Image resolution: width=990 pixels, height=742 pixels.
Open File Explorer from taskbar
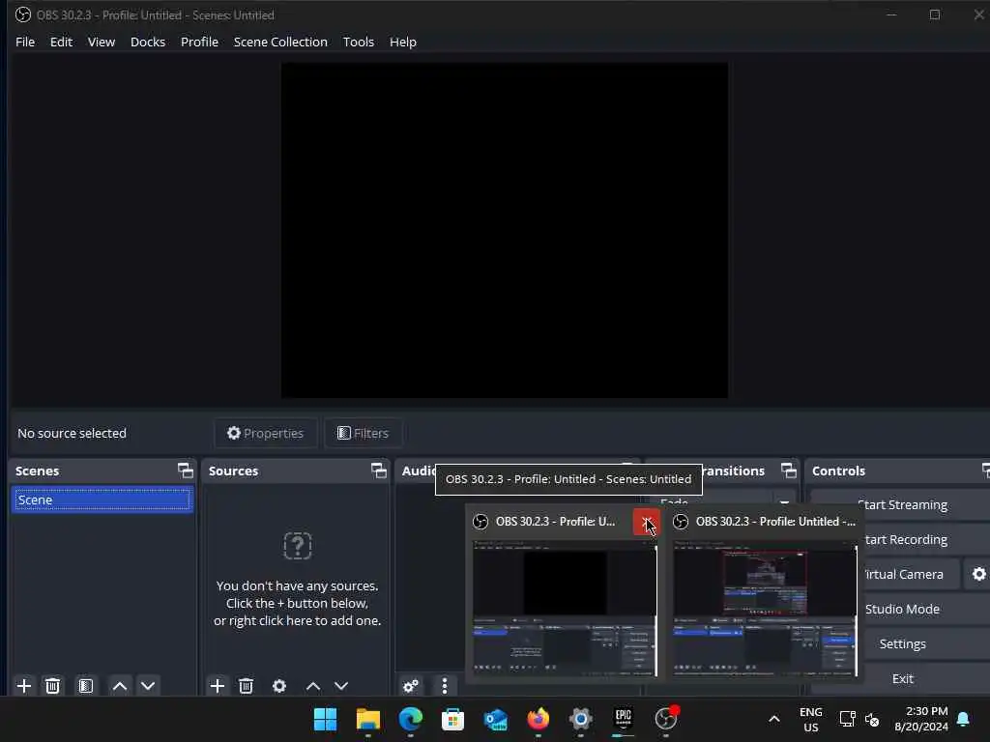367,719
